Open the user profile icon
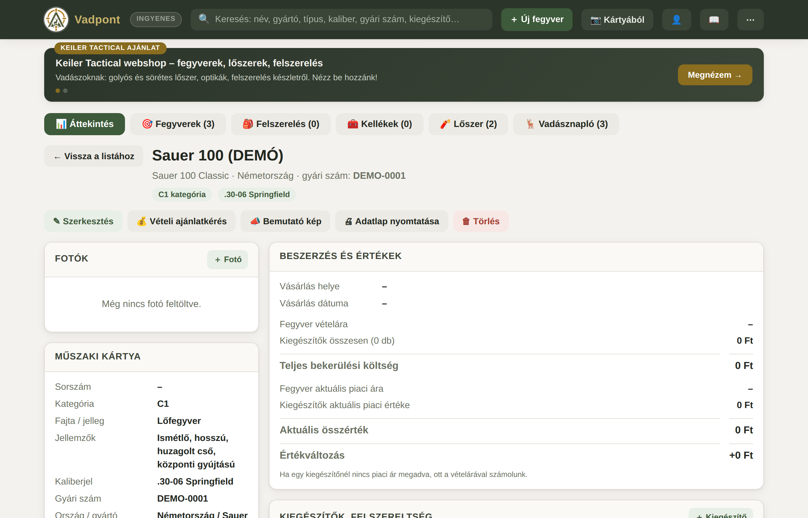Image resolution: width=808 pixels, height=518 pixels. point(676,20)
